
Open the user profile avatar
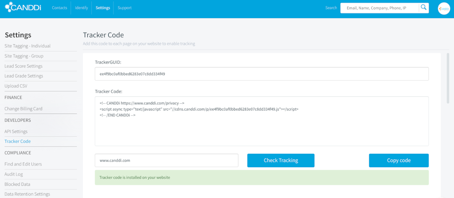(444, 8)
